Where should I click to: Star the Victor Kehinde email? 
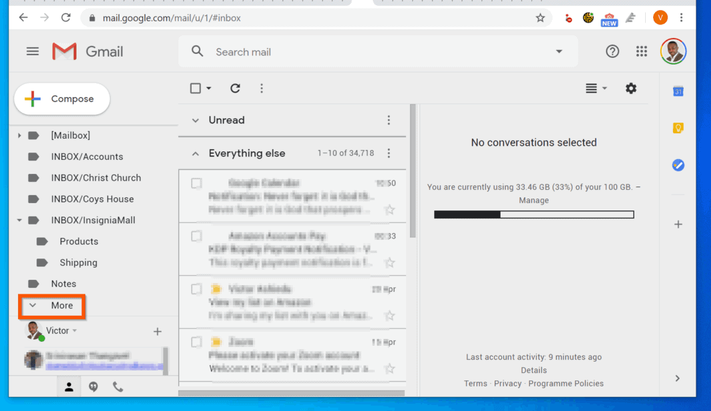(x=390, y=316)
